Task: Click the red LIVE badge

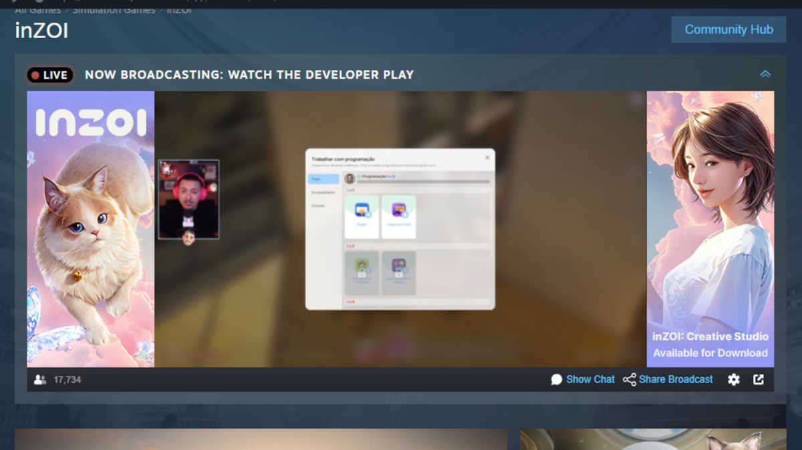Action: pyautogui.click(x=50, y=75)
